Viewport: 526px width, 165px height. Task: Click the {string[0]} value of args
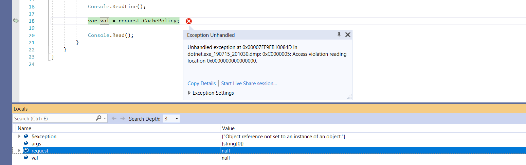(x=233, y=143)
